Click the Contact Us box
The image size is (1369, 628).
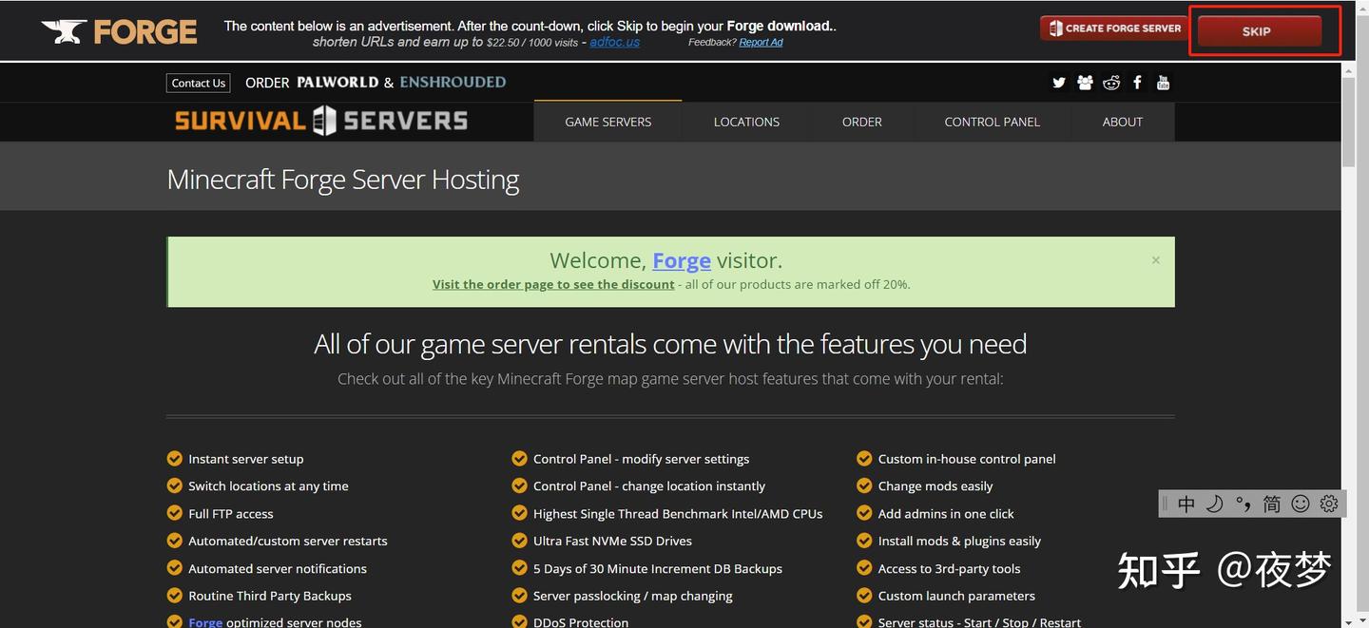[x=198, y=83]
